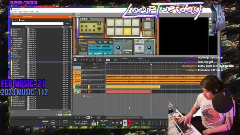Click the lit yellow drum pad in rack
The width and height of the screenshot is (240, 135).
(x=127, y=31)
